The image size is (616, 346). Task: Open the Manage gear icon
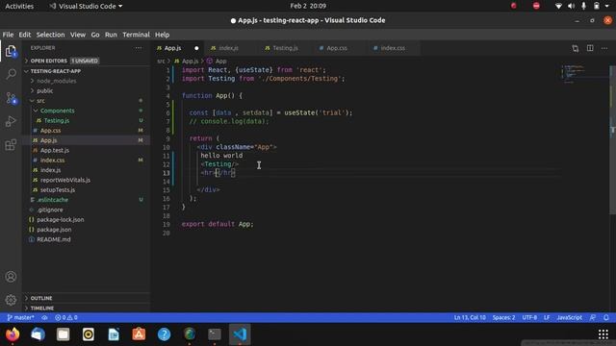pos(11,300)
